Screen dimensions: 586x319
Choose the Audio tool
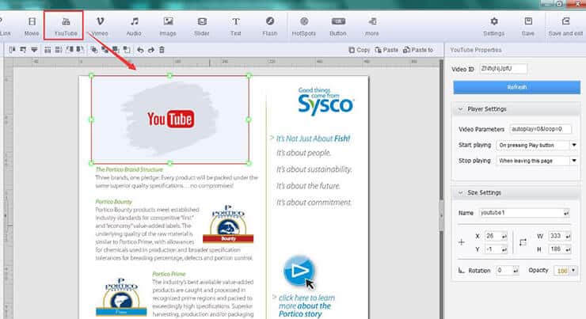point(134,26)
